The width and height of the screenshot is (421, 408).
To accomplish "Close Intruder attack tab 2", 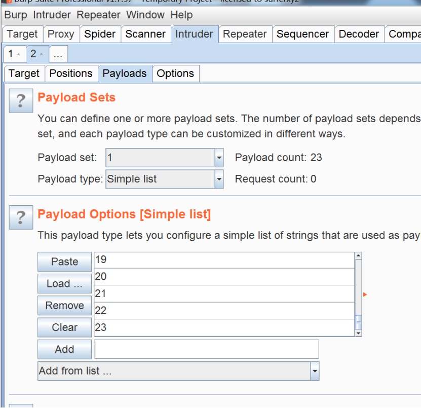I will point(42,54).
